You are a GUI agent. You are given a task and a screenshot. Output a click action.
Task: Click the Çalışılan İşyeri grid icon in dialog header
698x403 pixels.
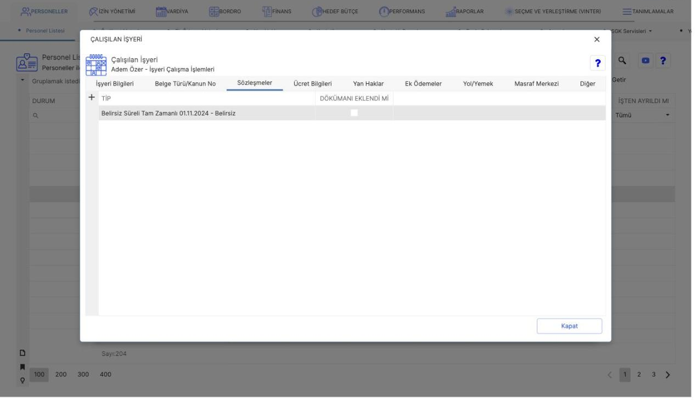coord(97,65)
